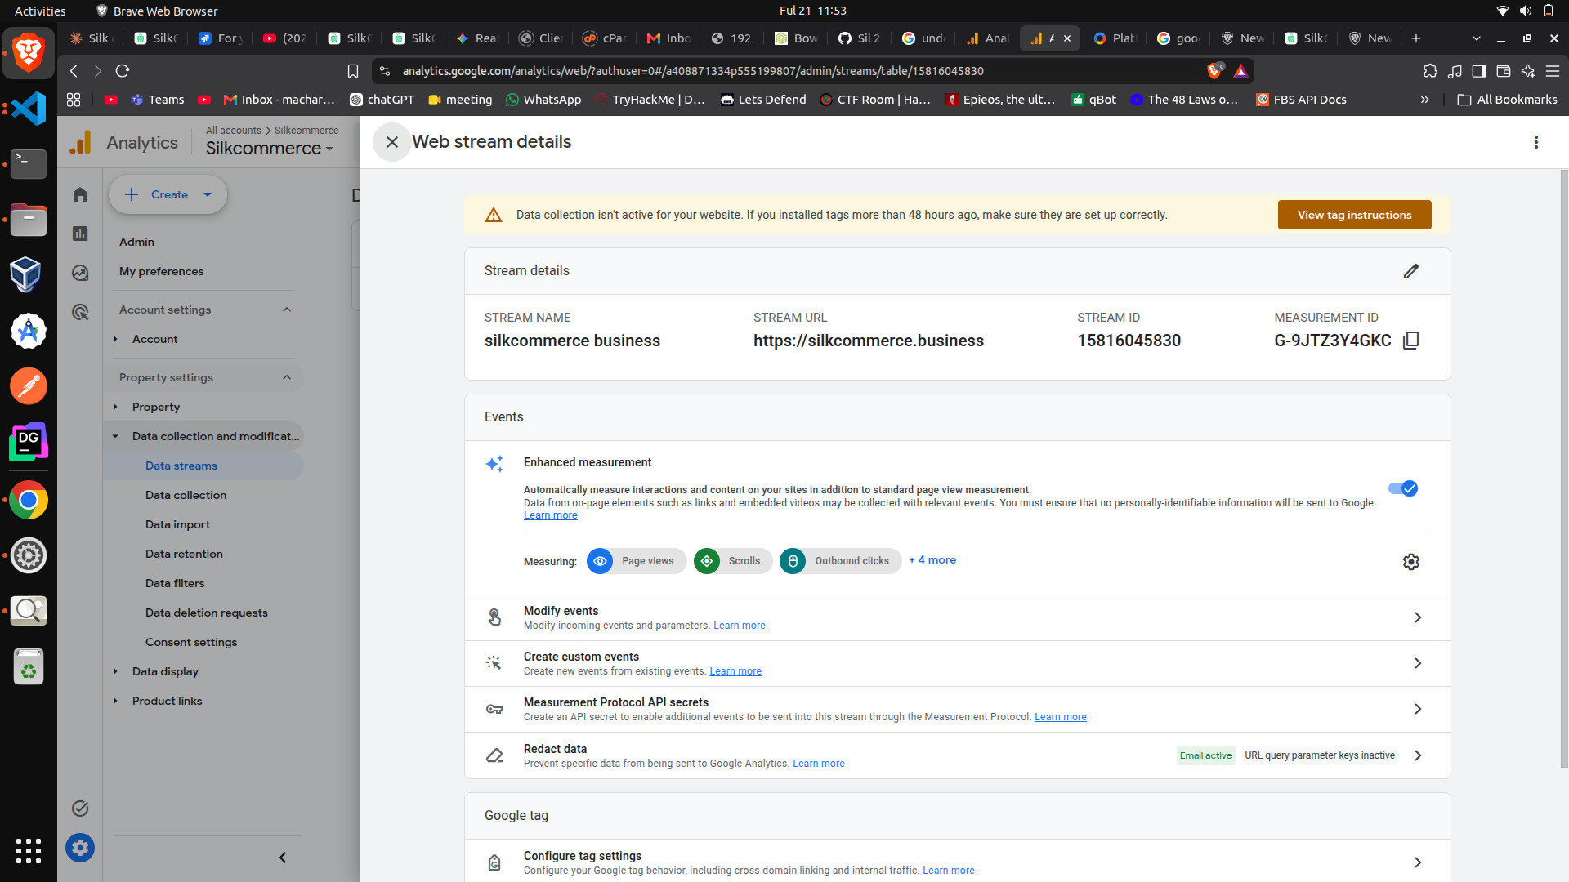Toggle Enhanced measurement switch off
This screenshot has width=1569, height=882.
pyautogui.click(x=1403, y=488)
